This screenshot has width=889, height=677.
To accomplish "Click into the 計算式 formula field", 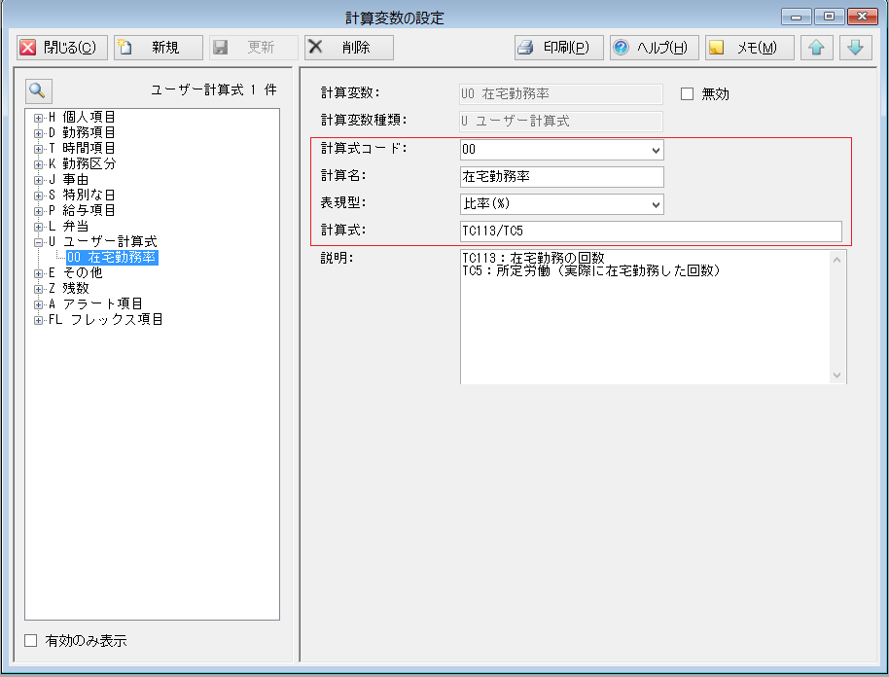I will click(x=650, y=232).
